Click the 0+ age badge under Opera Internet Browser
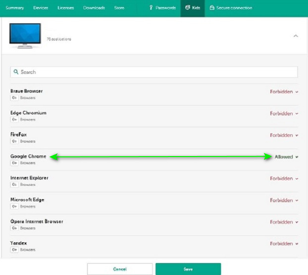 tap(14, 228)
